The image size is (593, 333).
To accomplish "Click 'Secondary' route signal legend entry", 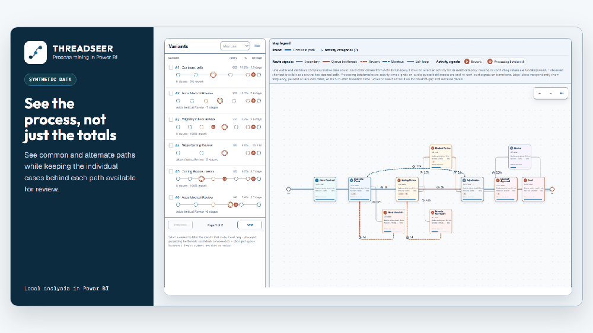I will [x=308, y=62].
